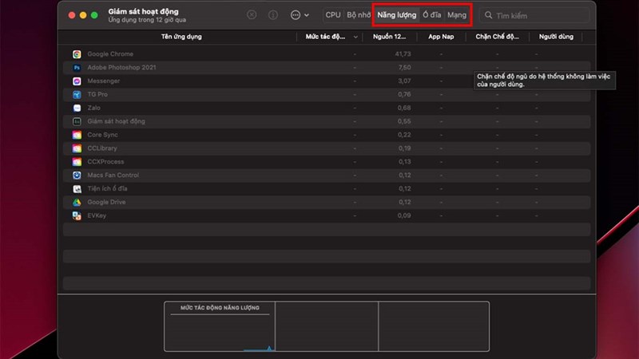Screen dimensions: 639x359
Task: Click the ellipsis more-actions icon
Action: coord(296,15)
